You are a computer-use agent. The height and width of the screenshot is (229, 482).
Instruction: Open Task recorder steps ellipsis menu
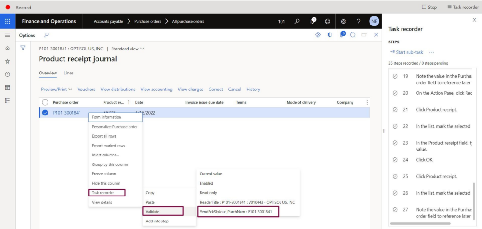tap(432, 52)
